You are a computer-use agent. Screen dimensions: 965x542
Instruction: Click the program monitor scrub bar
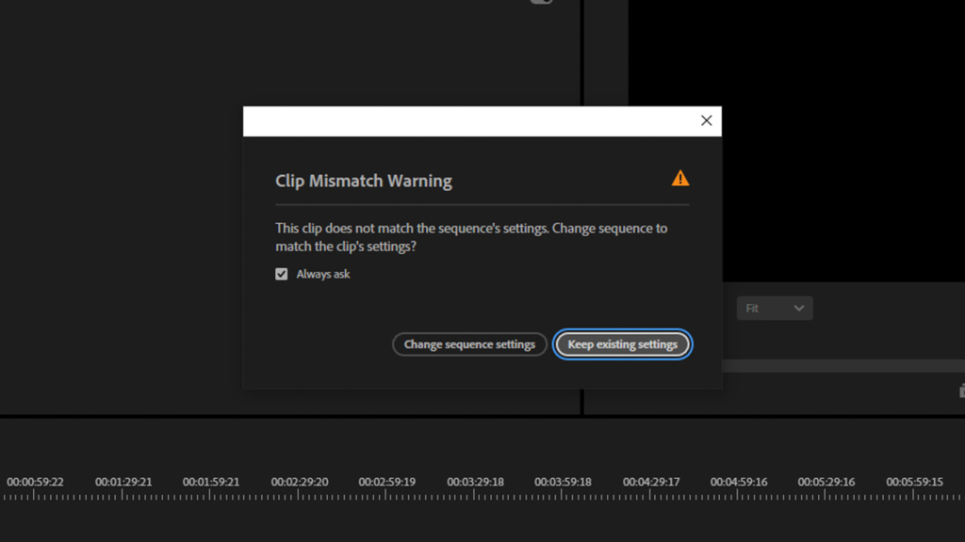(x=843, y=366)
